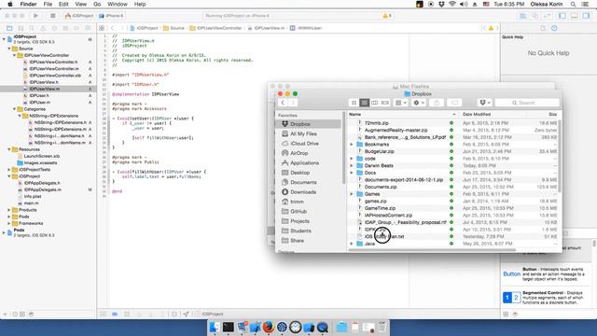Open the Finder menu in menu bar

click(28, 4)
